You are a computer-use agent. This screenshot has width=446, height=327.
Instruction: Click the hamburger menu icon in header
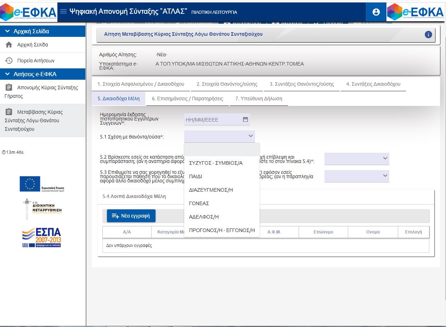(x=63, y=11)
